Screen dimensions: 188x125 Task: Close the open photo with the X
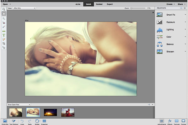point(153,12)
